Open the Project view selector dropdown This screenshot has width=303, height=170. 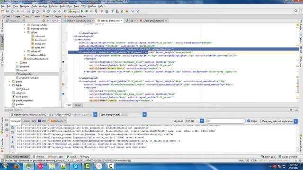pos(15,21)
